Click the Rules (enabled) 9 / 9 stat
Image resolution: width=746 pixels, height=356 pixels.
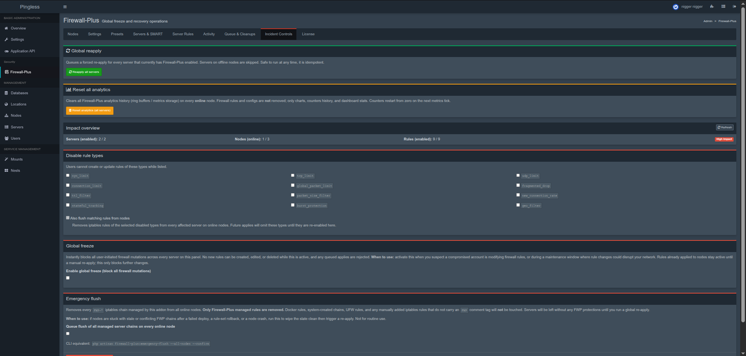(x=422, y=139)
